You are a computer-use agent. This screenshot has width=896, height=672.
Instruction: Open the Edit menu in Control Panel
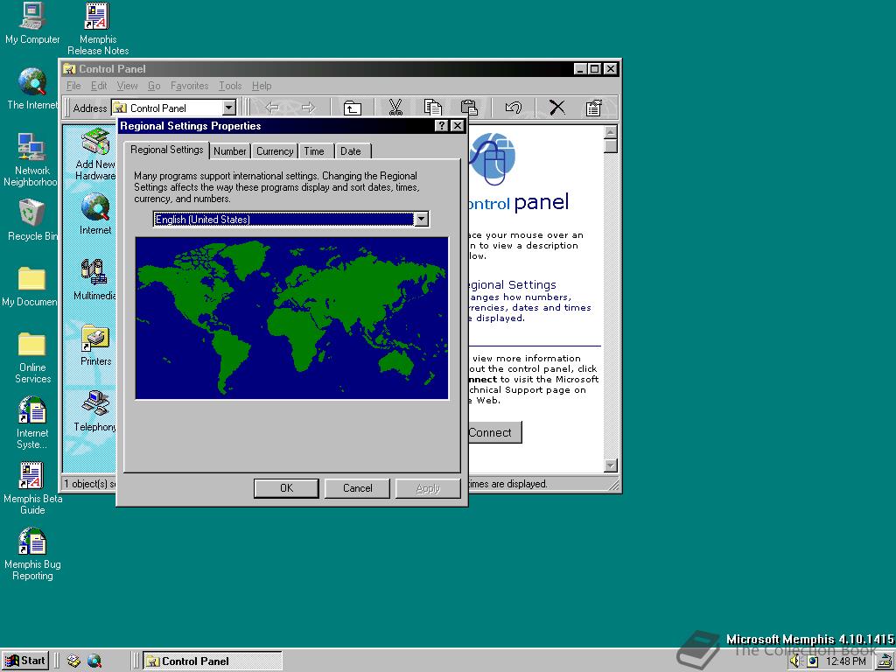coord(99,86)
